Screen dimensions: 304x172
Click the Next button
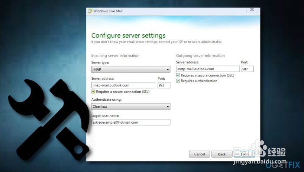(244, 154)
